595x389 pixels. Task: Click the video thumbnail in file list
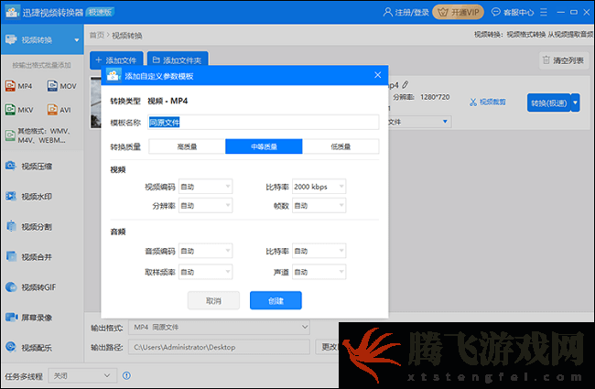(95, 103)
